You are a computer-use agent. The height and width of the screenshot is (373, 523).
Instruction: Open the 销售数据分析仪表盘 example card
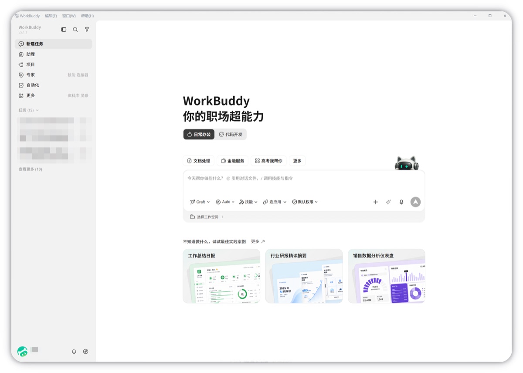(387, 276)
